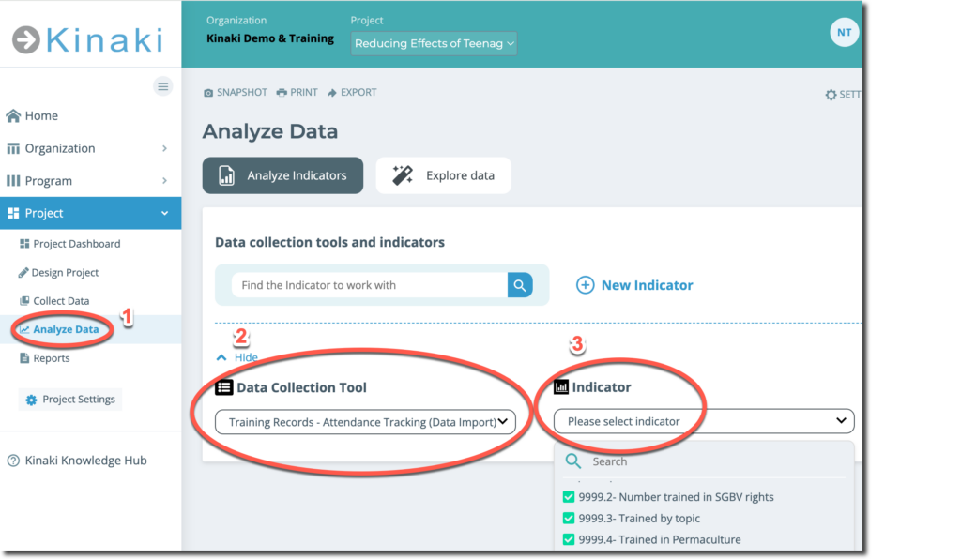Screen dimensions: 961x559
Task: Switch to the Analyze Indicators tab
Action: (x=282, y=175)
